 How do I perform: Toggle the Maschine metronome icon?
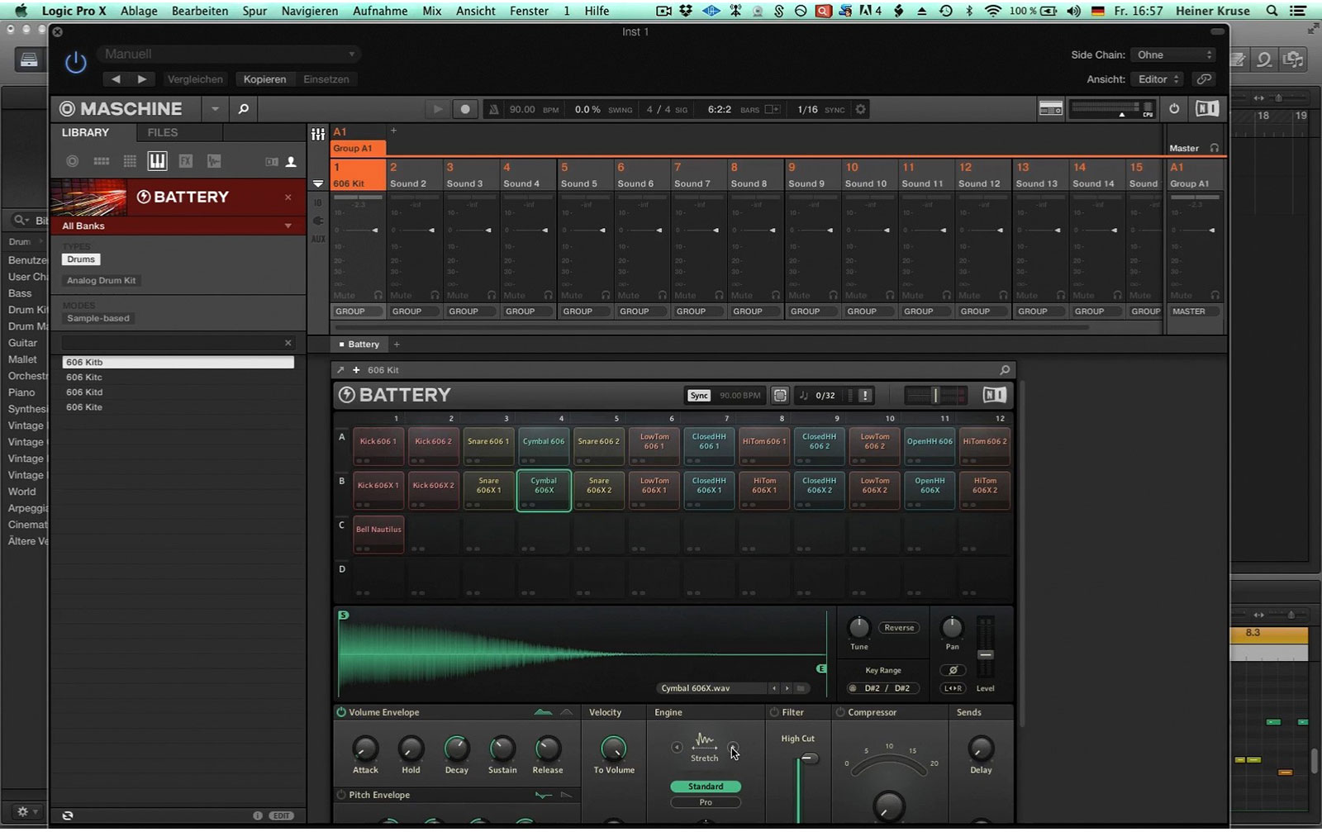(x=493, y=109)
